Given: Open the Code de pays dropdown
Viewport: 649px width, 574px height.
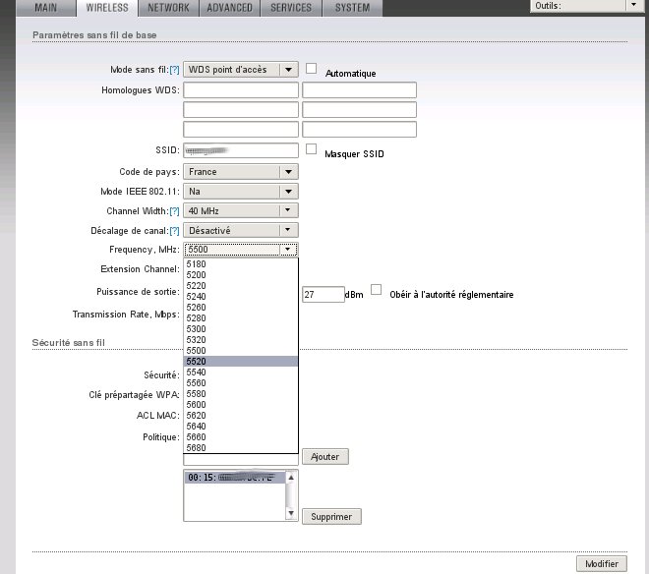Looking at the screenshot, I should click(241, 172).
